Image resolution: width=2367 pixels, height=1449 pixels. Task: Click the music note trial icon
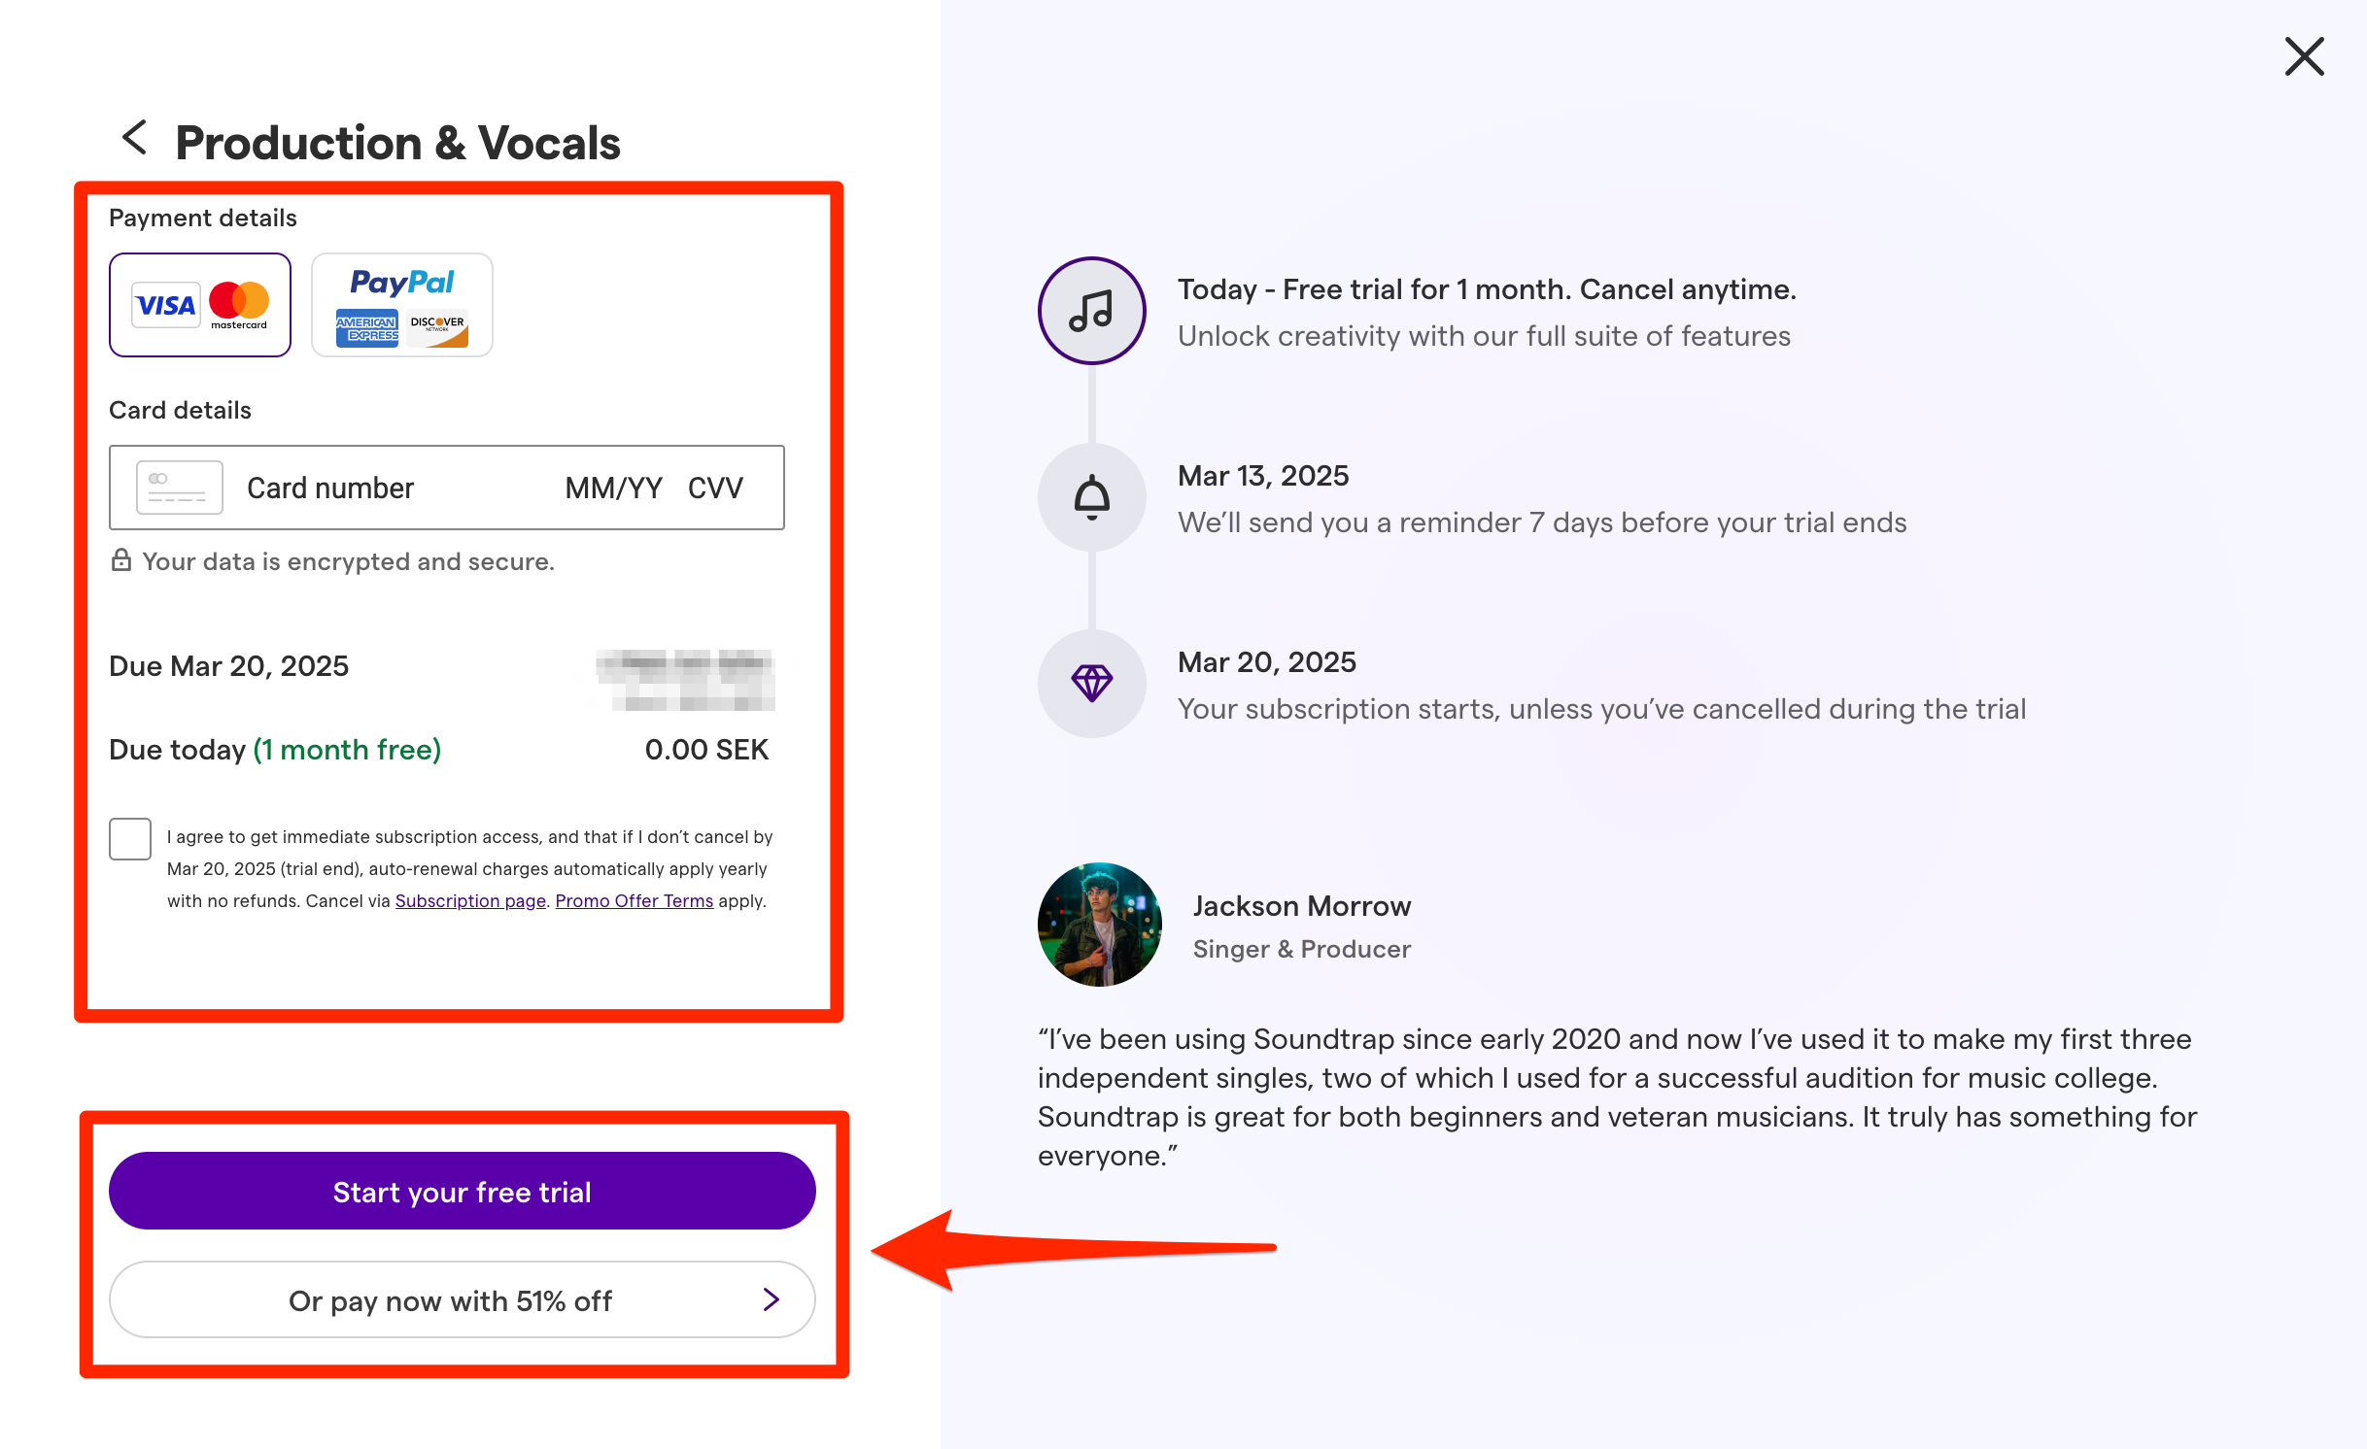click(1091, 311)
